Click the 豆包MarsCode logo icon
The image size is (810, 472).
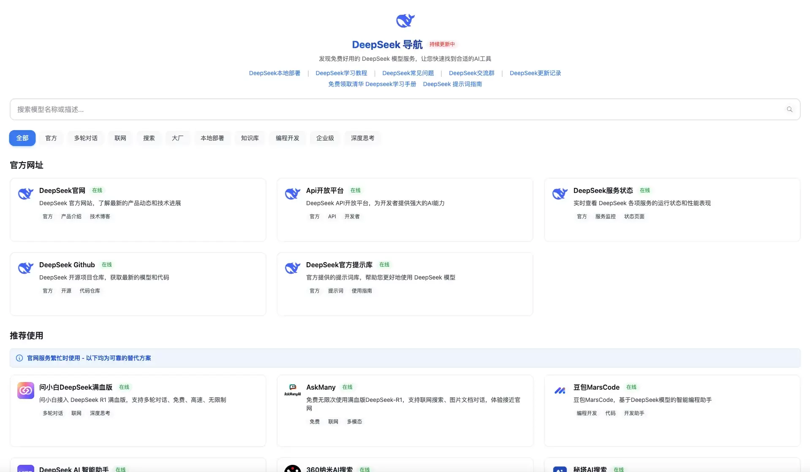560,391
